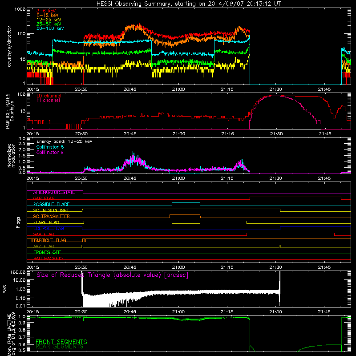Click the FRONTS_OFF flag label
The width and height of the screenshot is (356, 356).
point(47,252)
